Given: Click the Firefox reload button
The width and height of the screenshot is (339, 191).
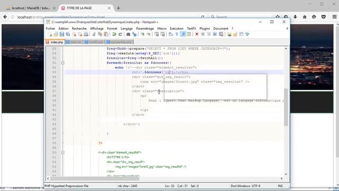Looking at the screenshot, I should coord(202,17).
